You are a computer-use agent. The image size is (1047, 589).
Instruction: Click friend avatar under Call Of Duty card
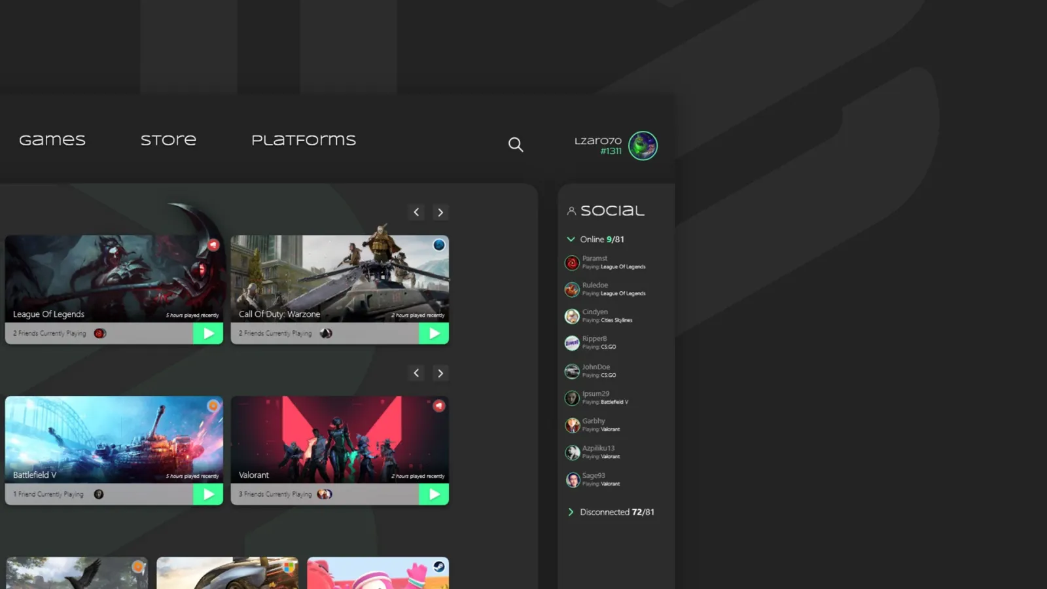tap(326, 333)
